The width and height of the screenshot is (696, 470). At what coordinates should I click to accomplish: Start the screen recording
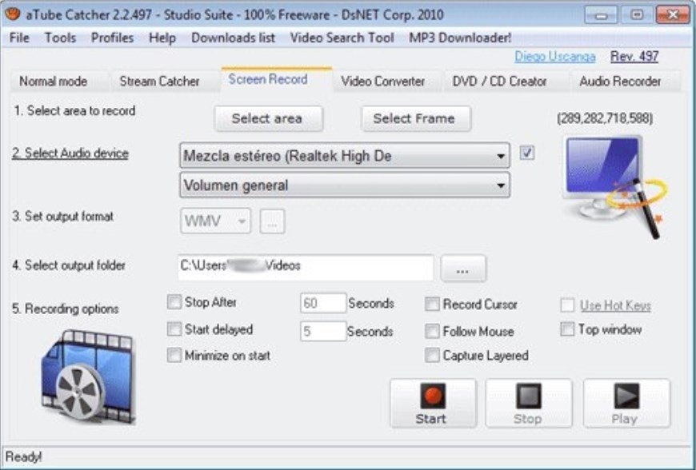(433, 403)
